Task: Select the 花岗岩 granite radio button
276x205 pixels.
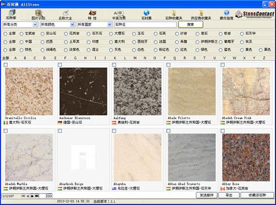Action: click(x=66, y=34)
